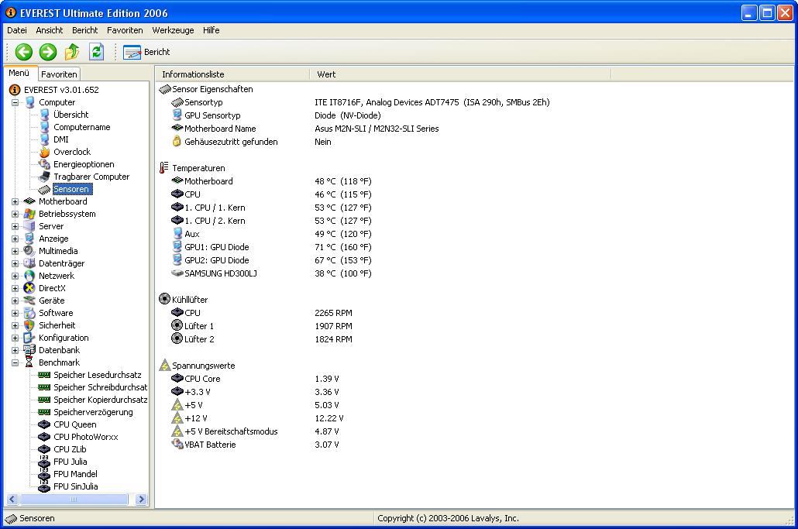This screenshot has height=529, width=798.
Task: Click the Overclock flame icon
Action: [44, 152]
